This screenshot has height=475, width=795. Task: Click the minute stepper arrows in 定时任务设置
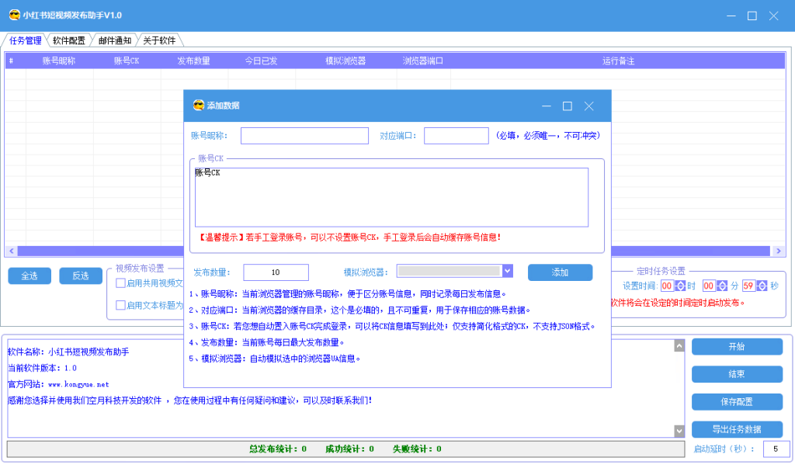point(722,286)
